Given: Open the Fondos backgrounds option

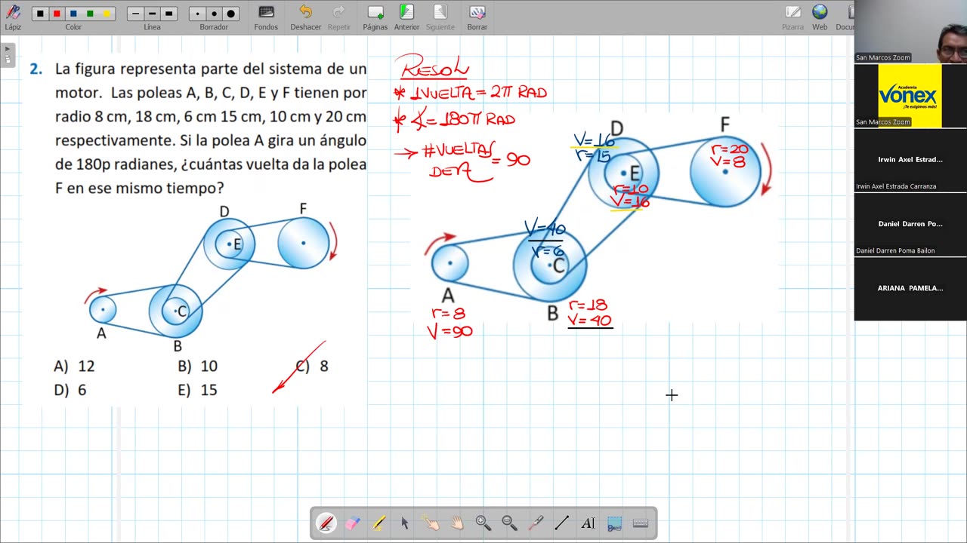Looking at the screenshot, I should [266, 17].
